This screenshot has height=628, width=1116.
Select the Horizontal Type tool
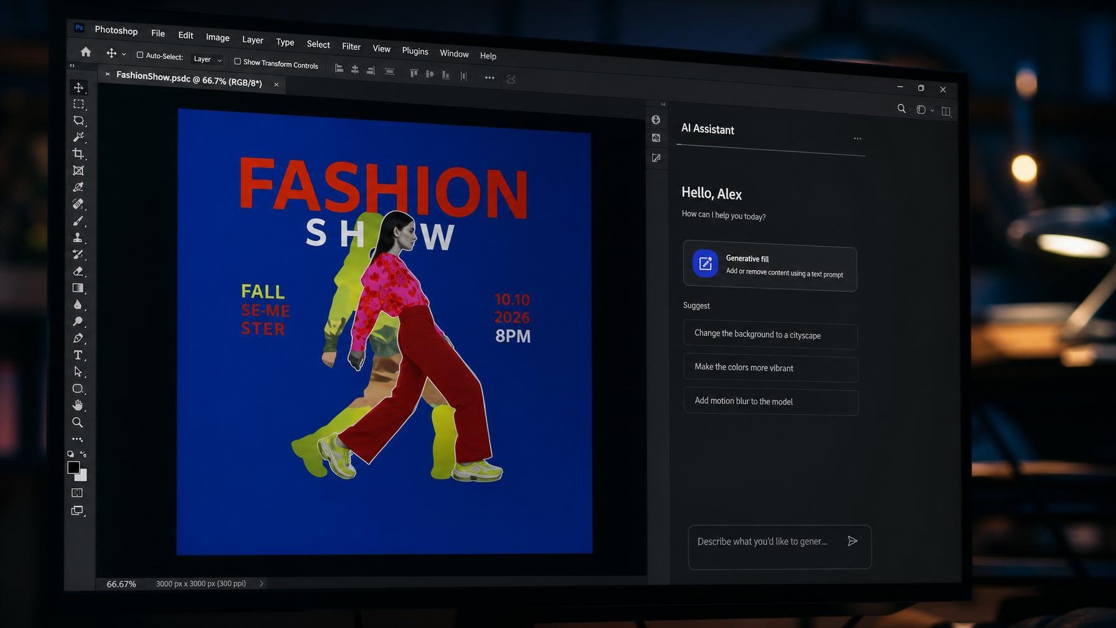pyautogui.click(x=78, y=355)
